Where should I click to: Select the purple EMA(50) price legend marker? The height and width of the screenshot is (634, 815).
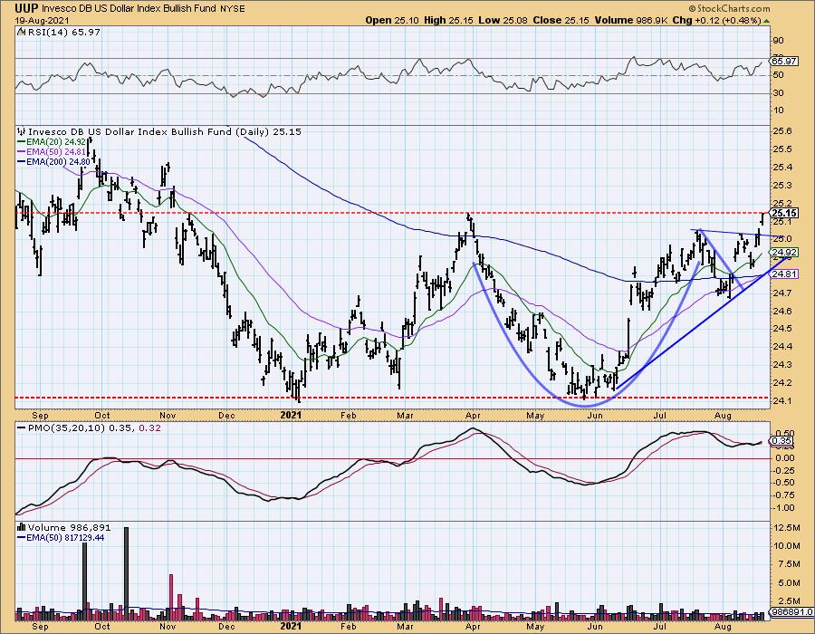[x=22, y=152]
